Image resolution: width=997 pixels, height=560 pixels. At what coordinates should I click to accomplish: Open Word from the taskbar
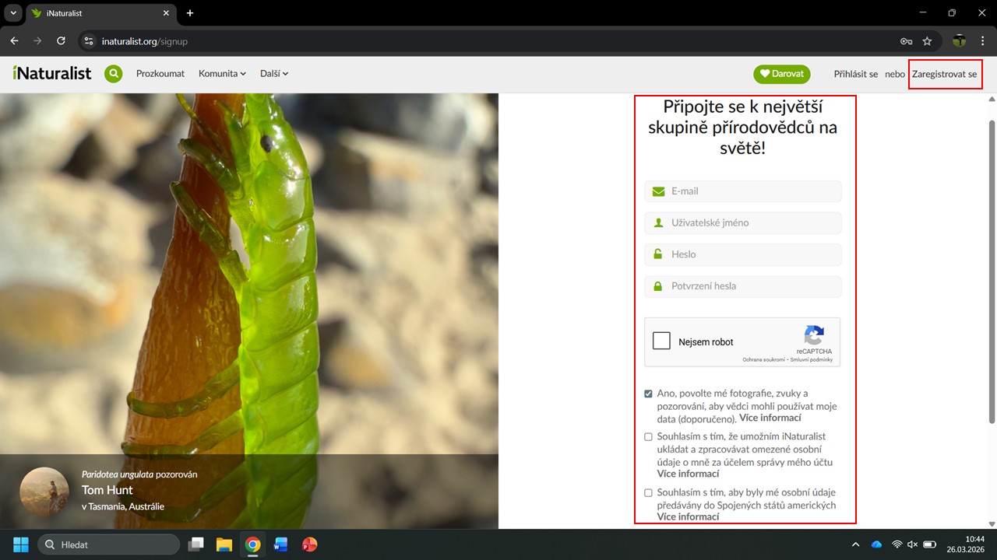coord(280,544)
